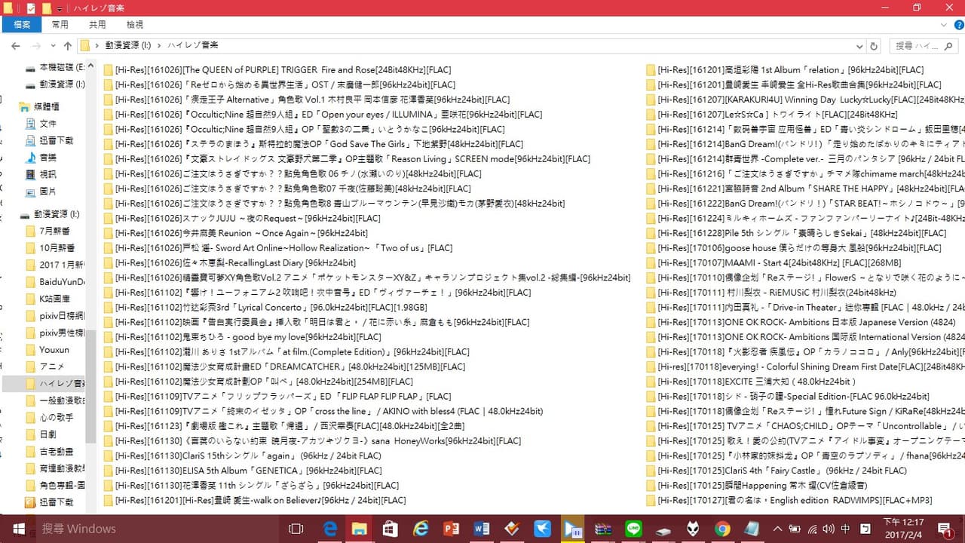The width and height of the screenshot is (965, 543).
Task: Open 圖片 library in navigation pane
Action: pos(47,192)
